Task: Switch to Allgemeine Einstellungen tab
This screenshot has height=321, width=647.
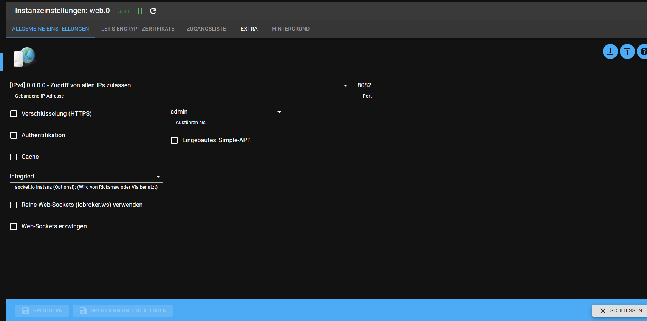Action: (51, 29)
